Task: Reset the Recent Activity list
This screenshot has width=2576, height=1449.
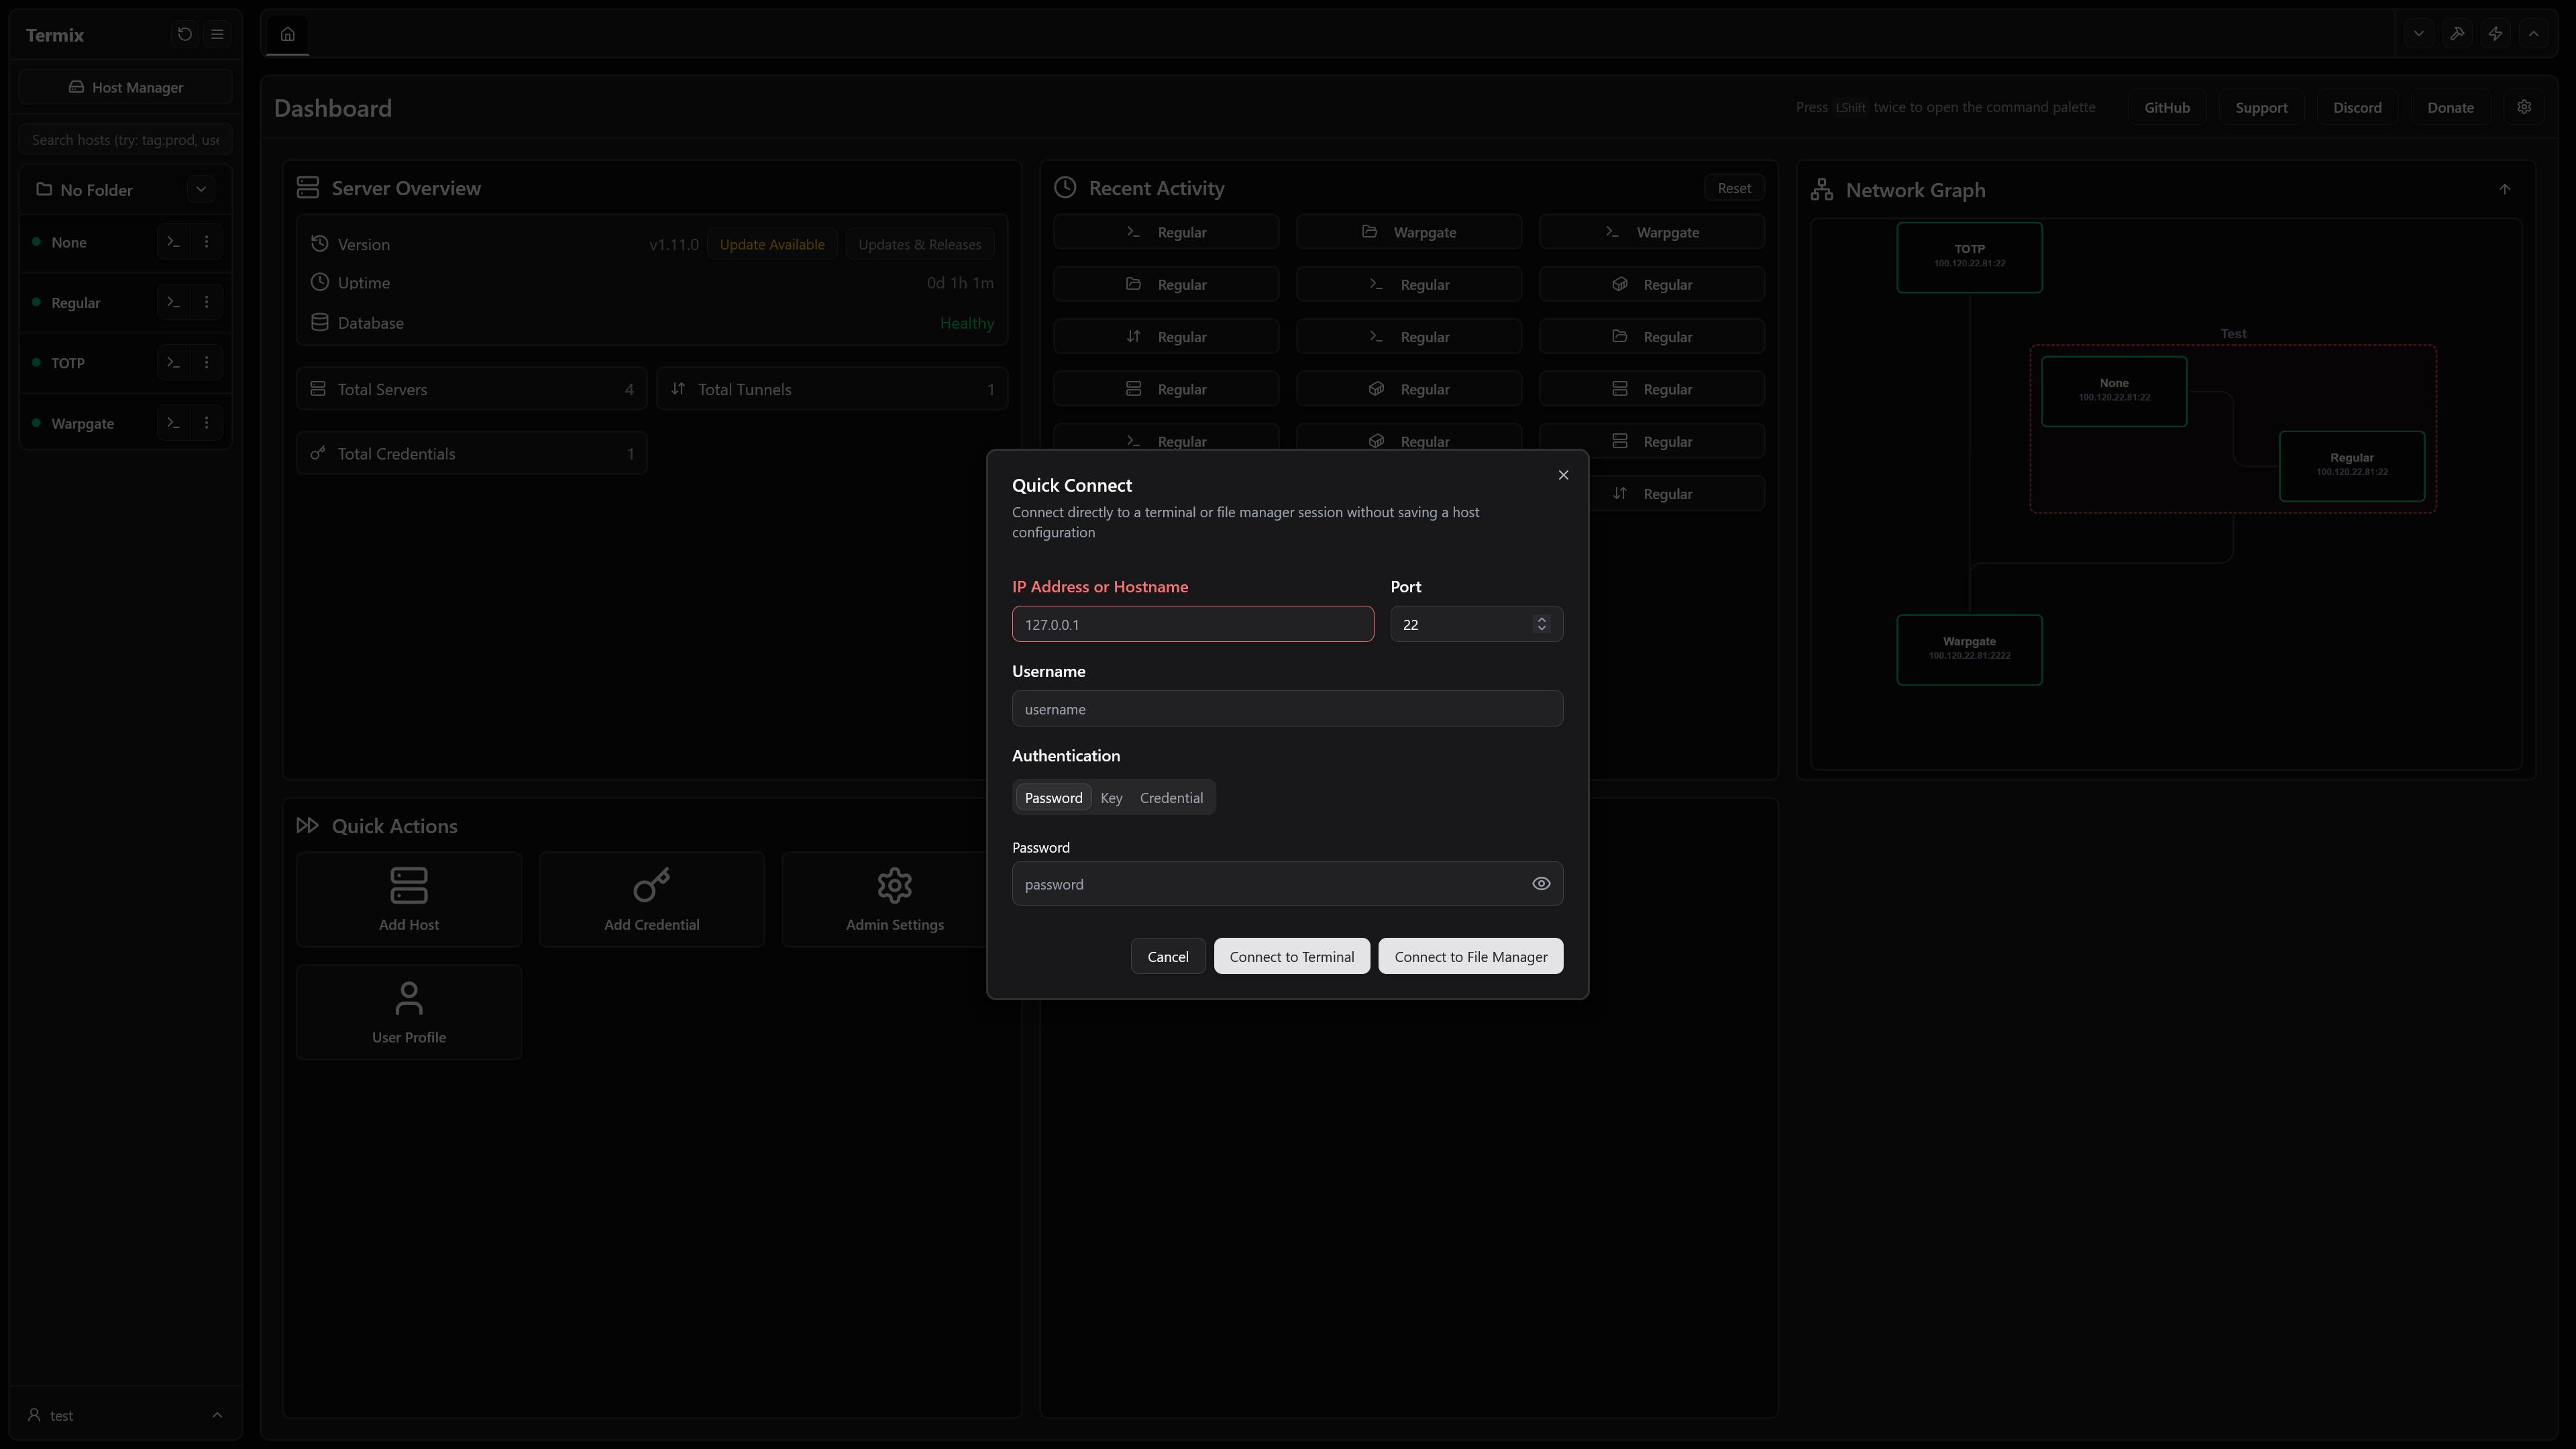Action: [x=1734, y=188]
